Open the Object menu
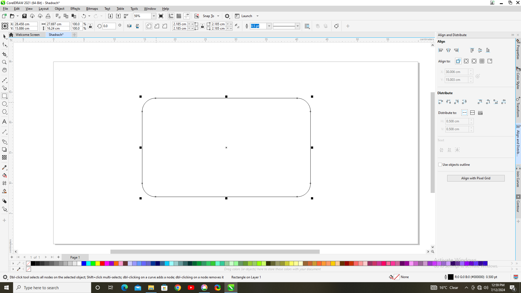 click(x=59, y=9)
